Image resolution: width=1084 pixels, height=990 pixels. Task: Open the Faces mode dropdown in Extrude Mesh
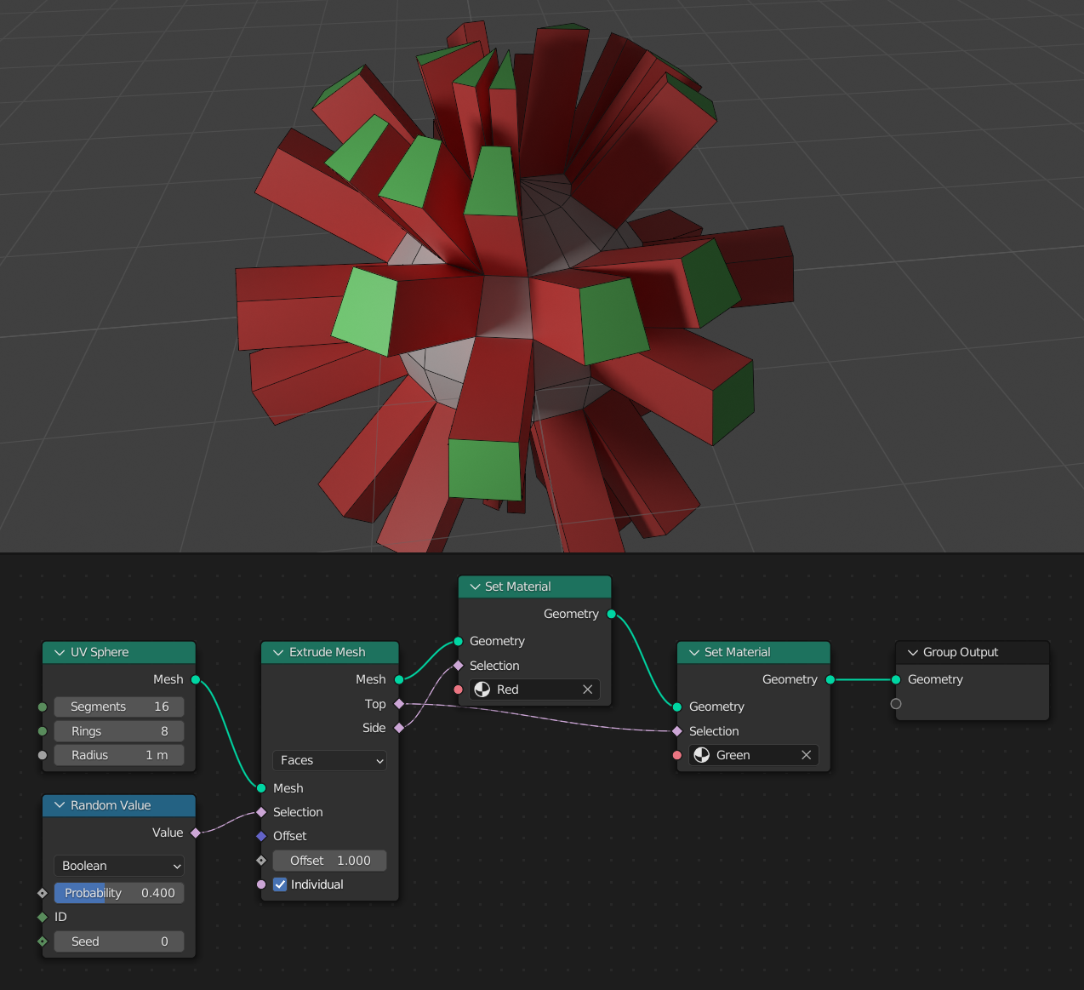pos(329,760)
